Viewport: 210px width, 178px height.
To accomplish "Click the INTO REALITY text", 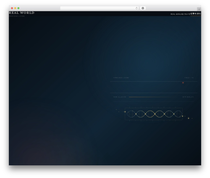I will [188, 97].
